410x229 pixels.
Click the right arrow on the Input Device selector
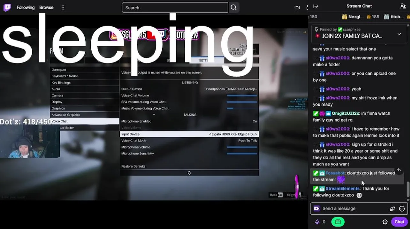tap(256, 134)
